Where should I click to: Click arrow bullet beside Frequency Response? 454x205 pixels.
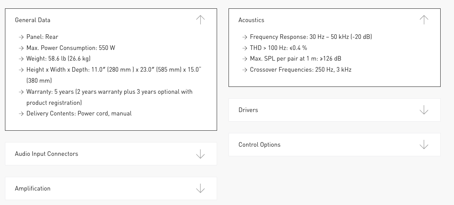click(245, 37)
